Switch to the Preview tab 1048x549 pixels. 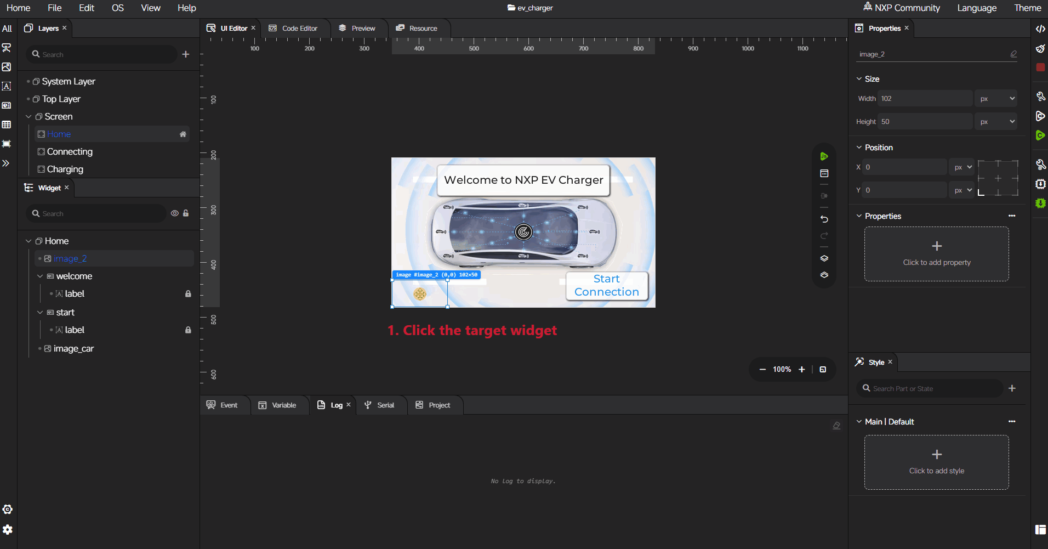(x=357, y=28)
